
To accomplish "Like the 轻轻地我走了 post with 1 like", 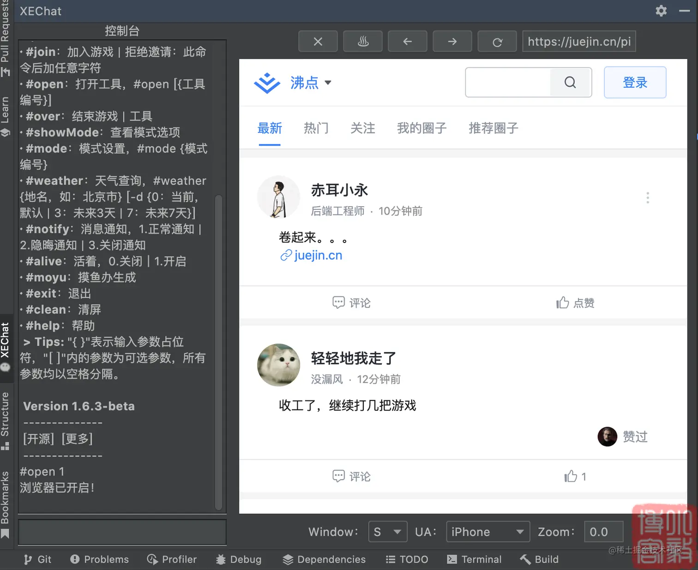I will (x=575, y=476).
